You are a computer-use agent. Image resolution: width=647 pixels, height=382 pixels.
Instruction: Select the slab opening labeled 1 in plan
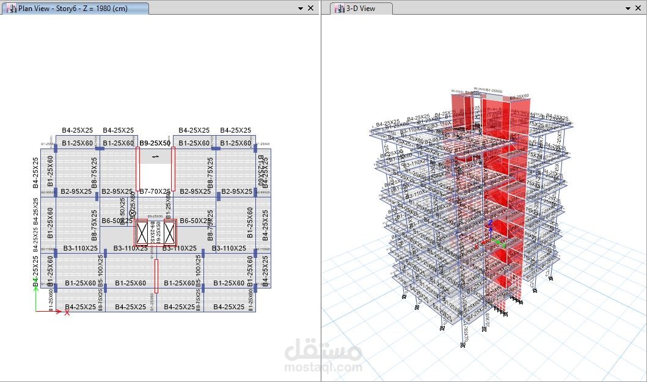point(156,156)
